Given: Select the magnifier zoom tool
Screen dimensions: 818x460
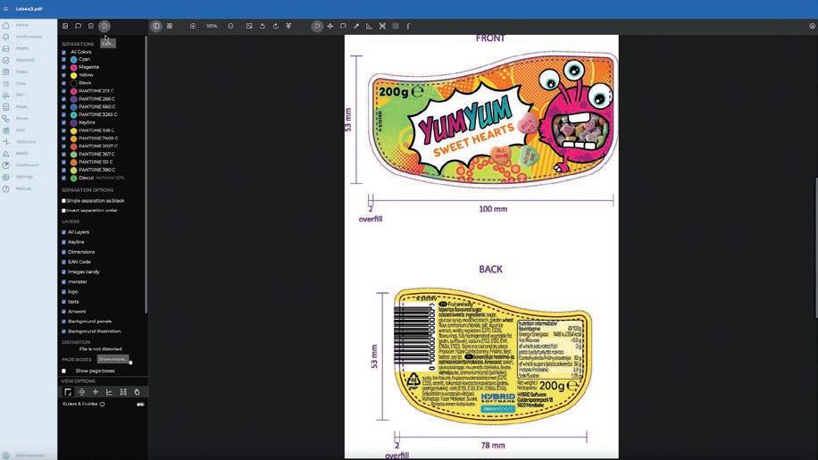Looking at the screenshot, I should (x=317, y=26).
